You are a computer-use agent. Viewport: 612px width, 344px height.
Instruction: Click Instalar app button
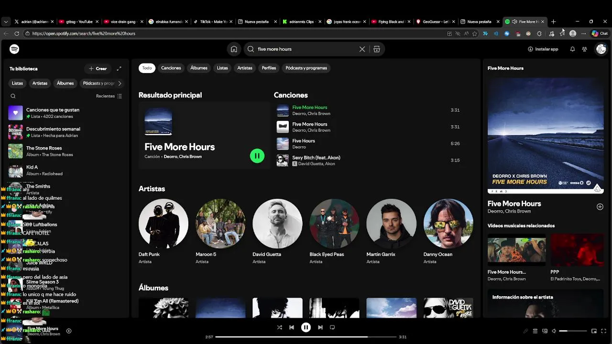pos(543,49)
